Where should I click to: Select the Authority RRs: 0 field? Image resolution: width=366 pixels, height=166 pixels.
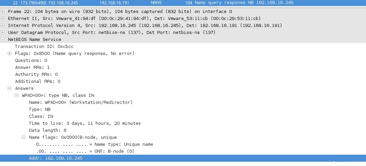coord(36,74)
